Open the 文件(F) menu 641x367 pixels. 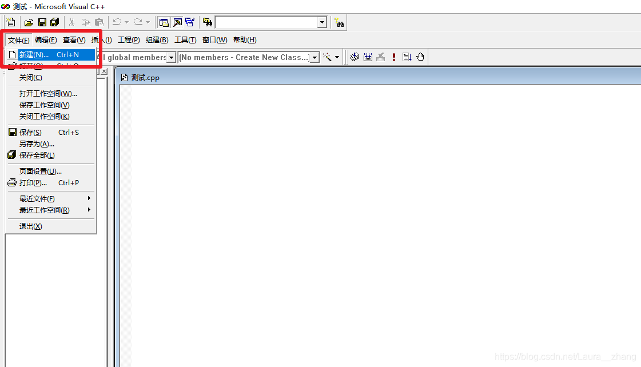click(x=18, y=40)
